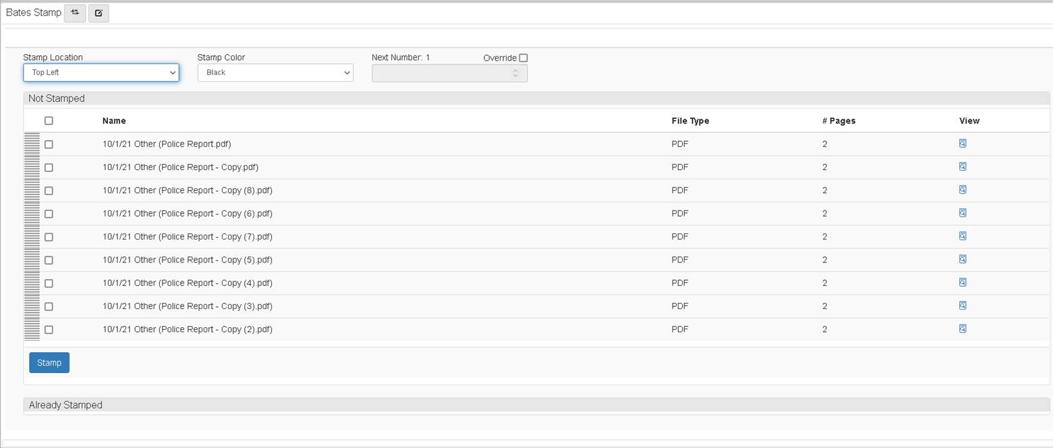View Police Report - Copy (2).pdf
This screenshot has width=1053, height=448.
click(x=963, y=329)
